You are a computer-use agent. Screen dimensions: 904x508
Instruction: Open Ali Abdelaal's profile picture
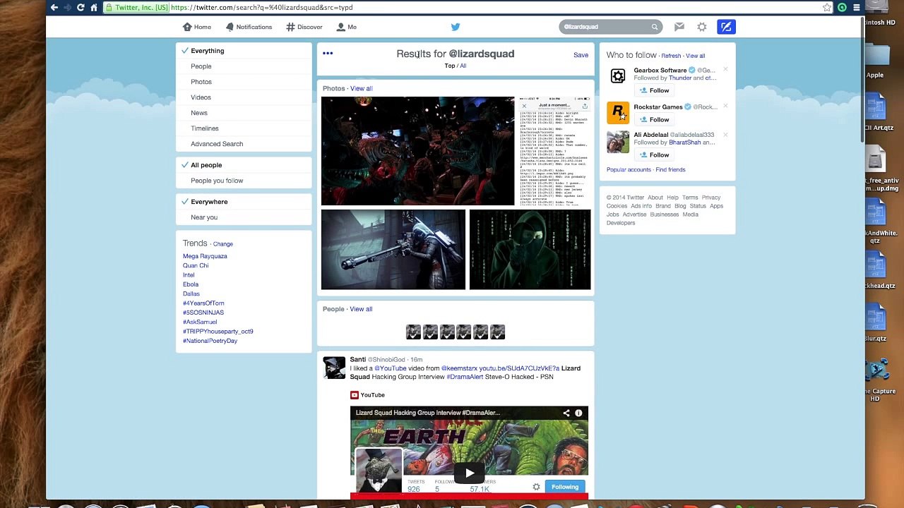618,142
